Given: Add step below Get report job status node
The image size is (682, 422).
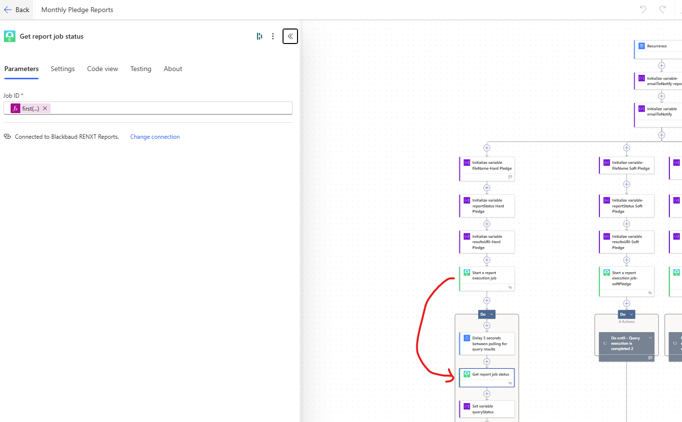Looking at the screenshot, I should [x=487, y=393].
